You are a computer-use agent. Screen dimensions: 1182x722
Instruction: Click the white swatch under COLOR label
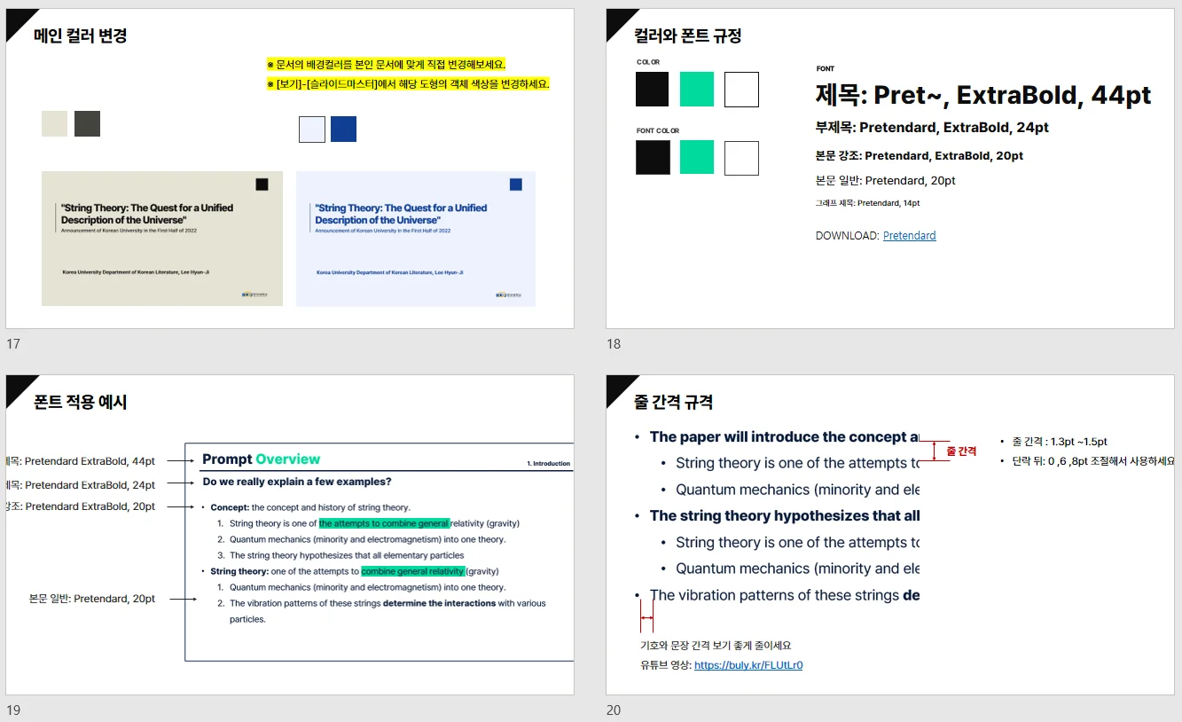(x=741, y=90)
